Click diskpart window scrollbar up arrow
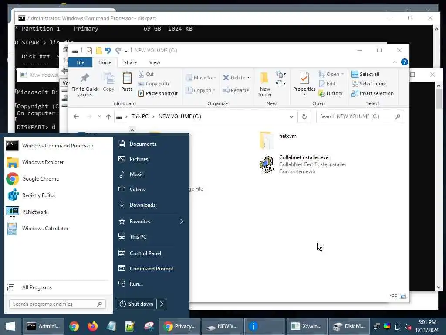The height and width of the screenshot is (335, 446). coord(436,28)
